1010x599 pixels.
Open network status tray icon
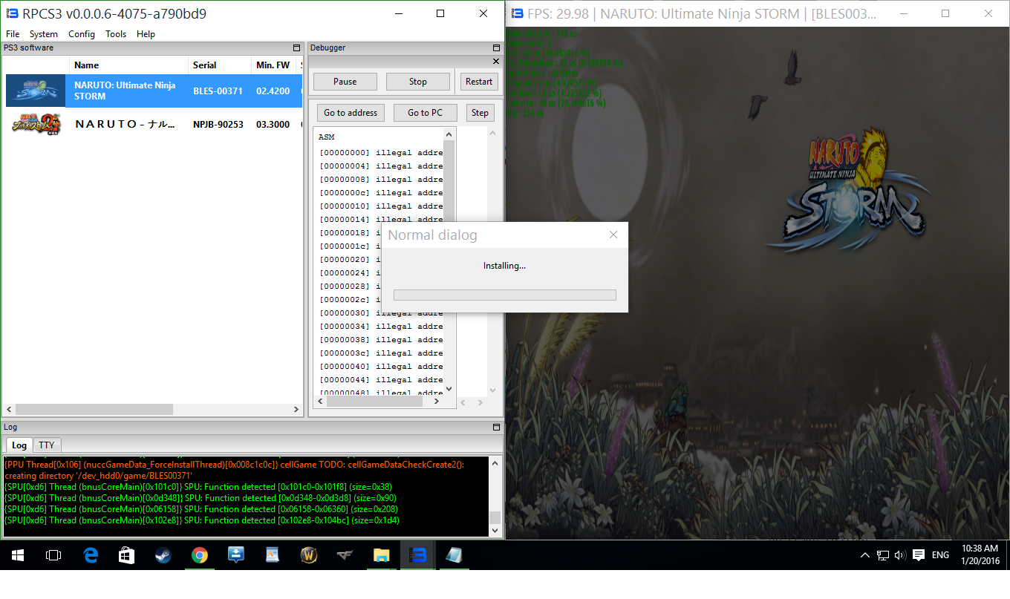pos(883,555)
